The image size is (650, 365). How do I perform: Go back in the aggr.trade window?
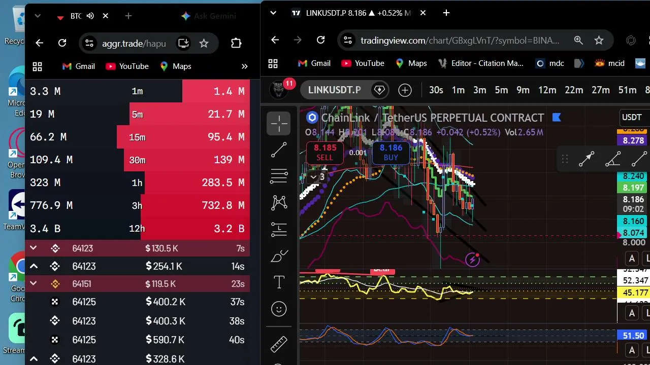coord(39,43)
